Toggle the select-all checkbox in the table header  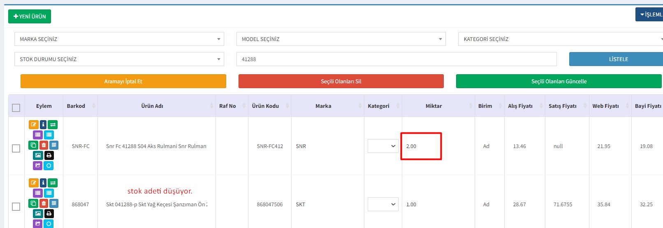click(x=16, y=108)
